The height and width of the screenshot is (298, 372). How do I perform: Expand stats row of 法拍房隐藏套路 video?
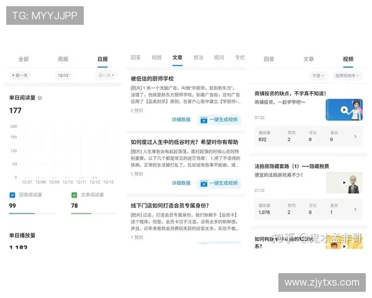[355, 209]
